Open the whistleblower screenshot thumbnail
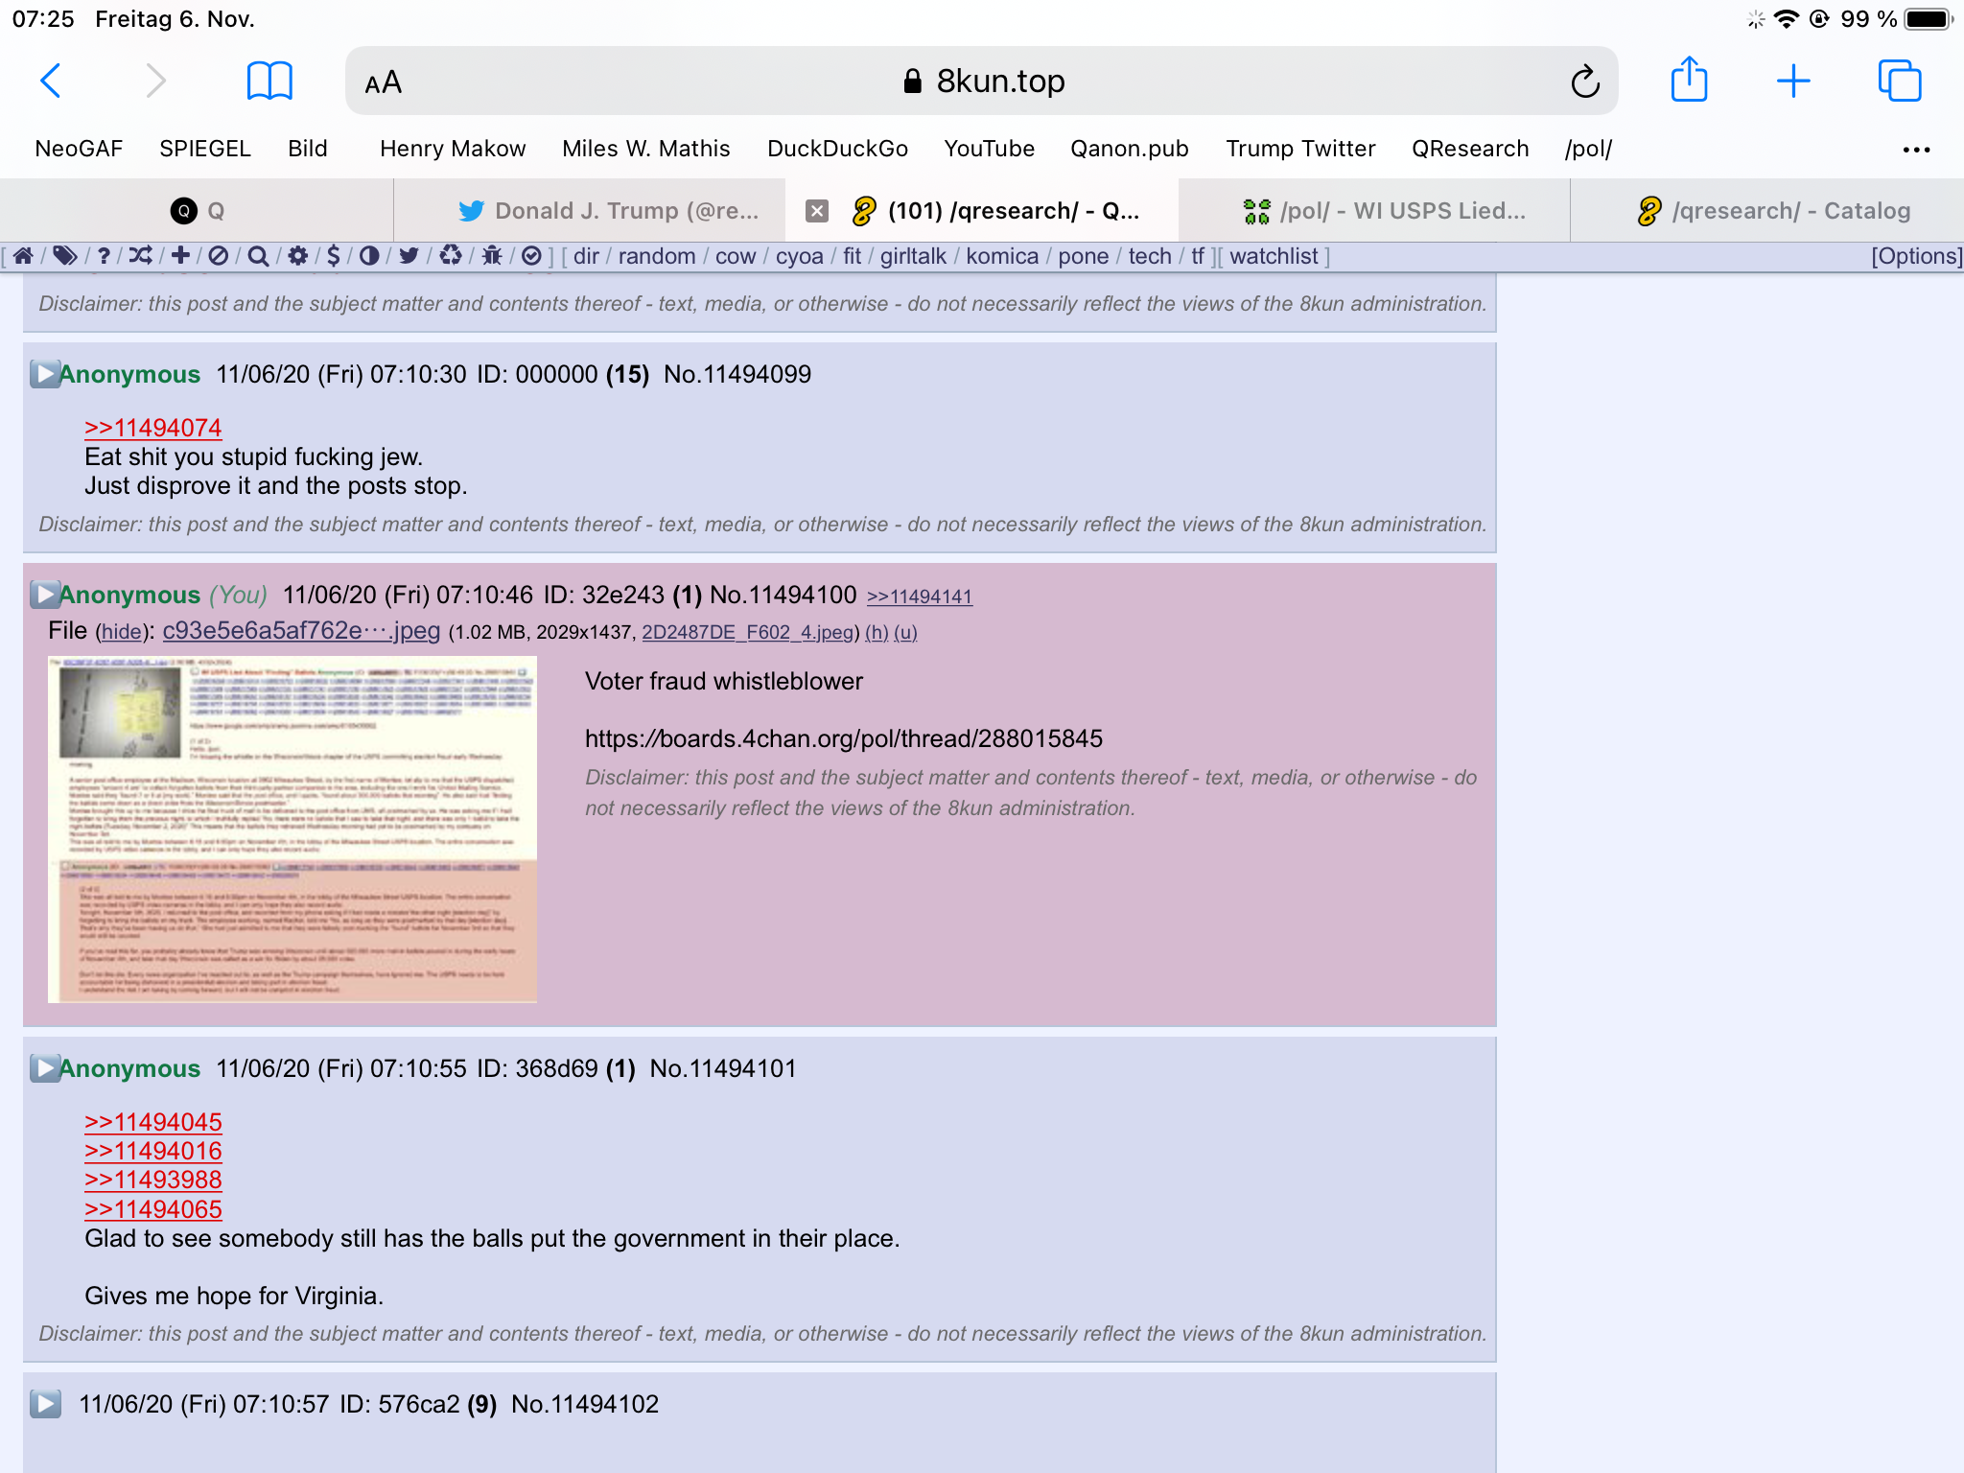The image size is (1964, 1473). click(x=292, y=830)
